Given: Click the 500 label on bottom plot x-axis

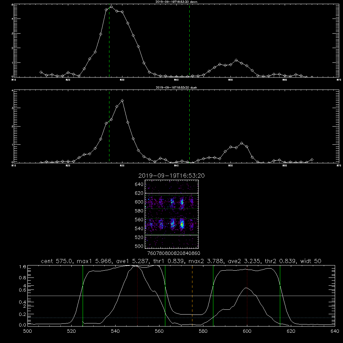Looking at the screenshot, I should click(27, 331).
